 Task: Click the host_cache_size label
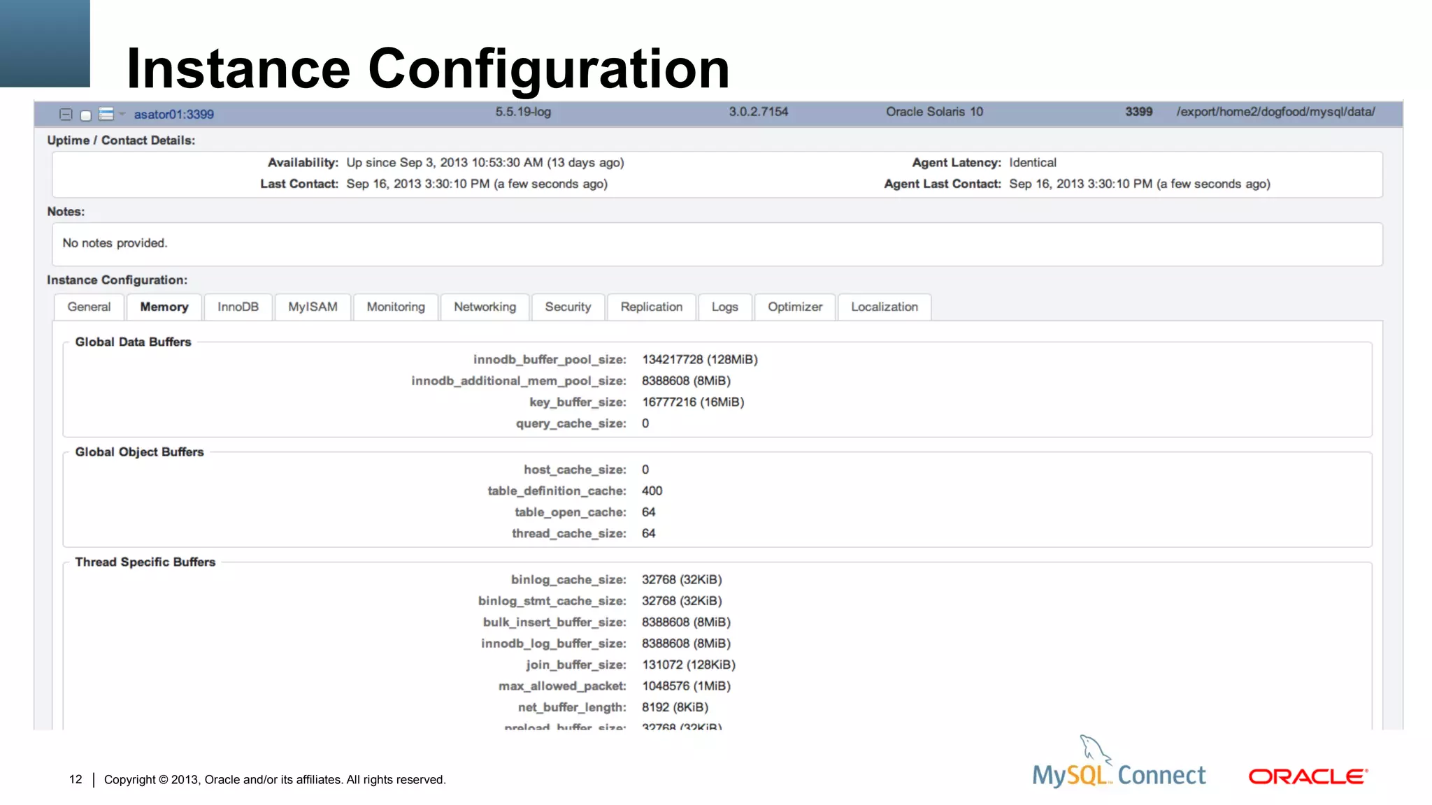[575, 470]
